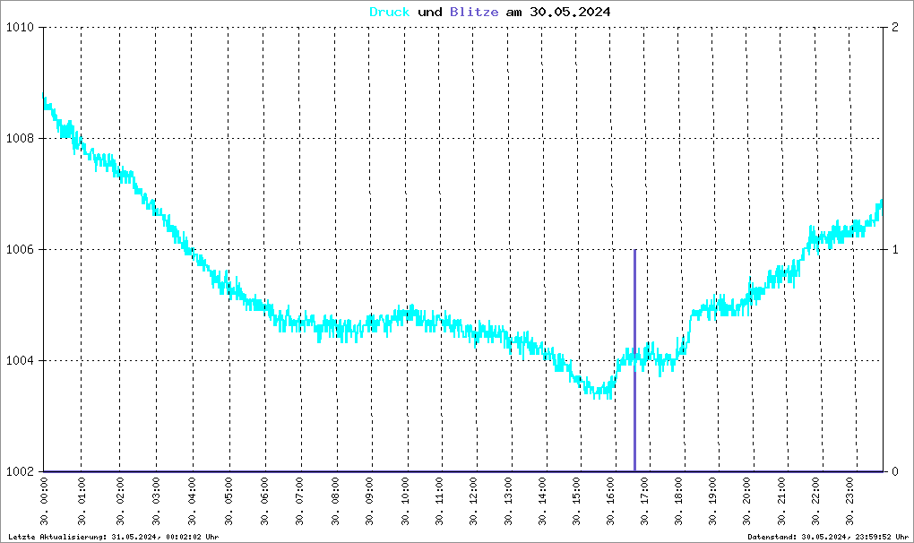Image resolution: width=914 pixels, height=543 pixels.
Task: Click the time label '30. 10:00'
Action: point(405,502)
